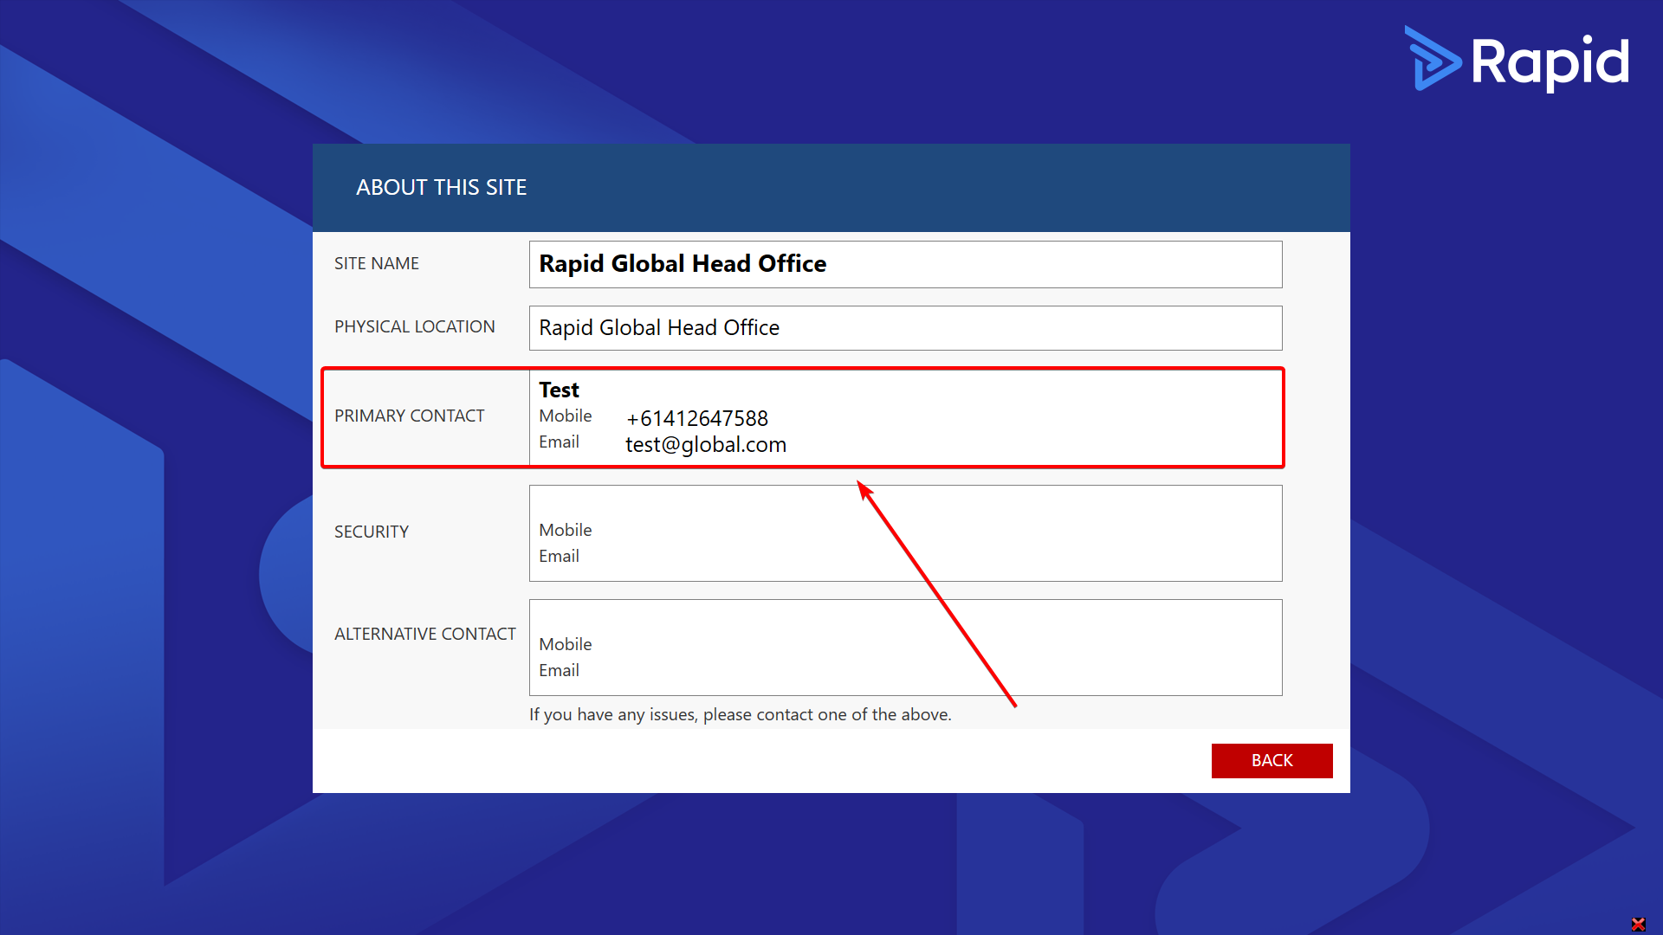1663x935 pixels.
Task: Click the Physical Location field
Action: point(905,328)
